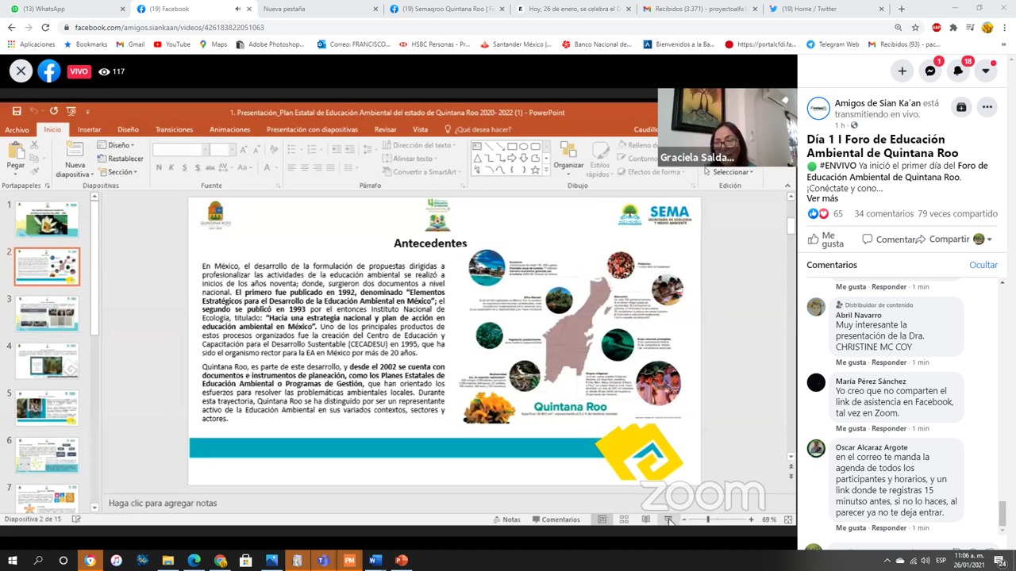Open the post options three-dot menu

[x=987, y=107]
